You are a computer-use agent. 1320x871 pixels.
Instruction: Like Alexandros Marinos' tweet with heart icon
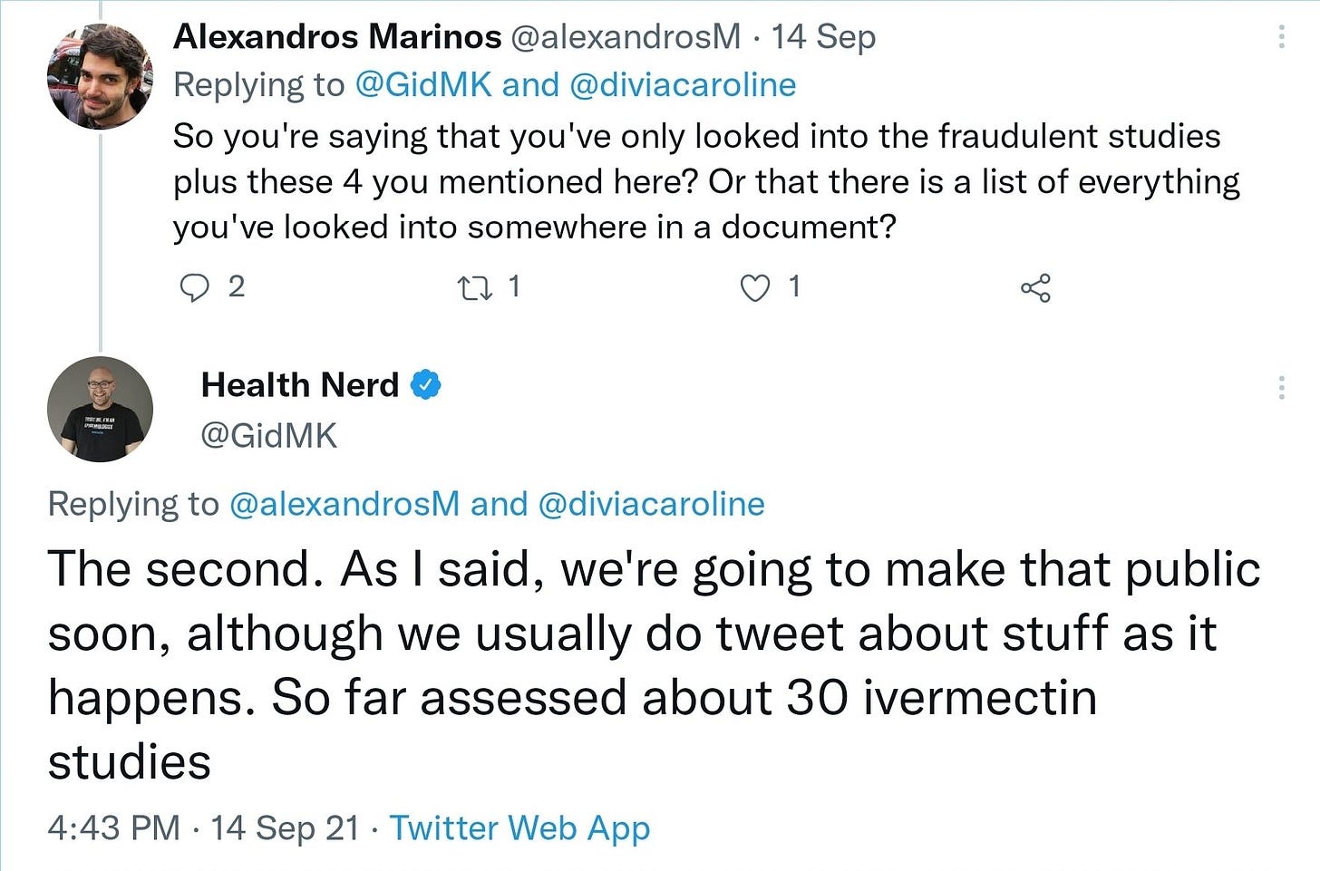tap(755, 288)
